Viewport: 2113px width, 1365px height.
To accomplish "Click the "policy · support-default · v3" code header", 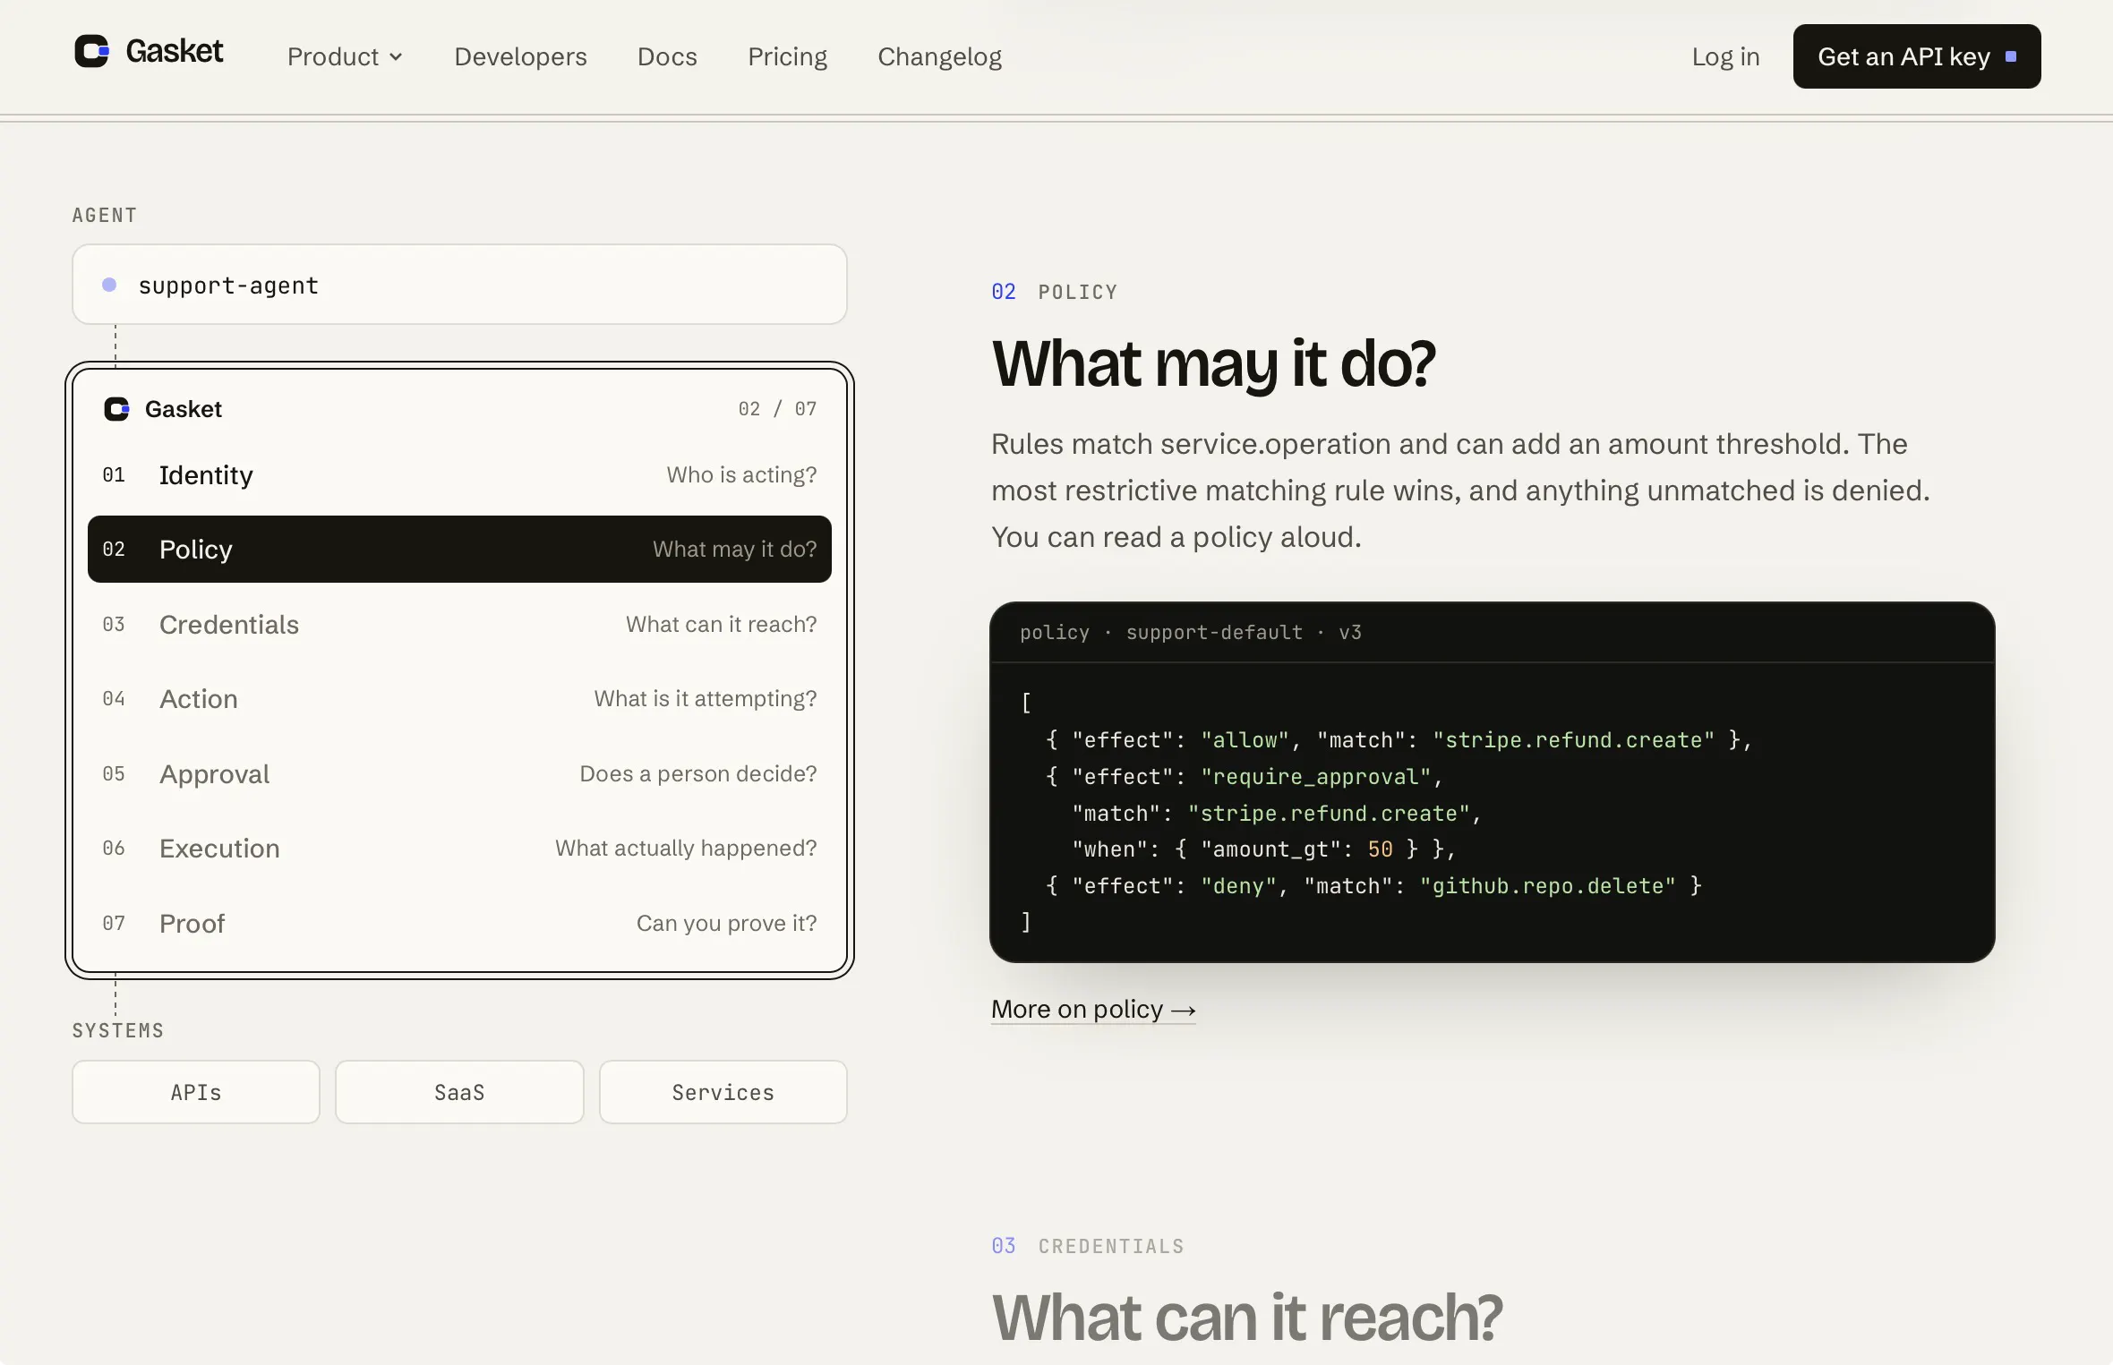I will [1191, 632].
